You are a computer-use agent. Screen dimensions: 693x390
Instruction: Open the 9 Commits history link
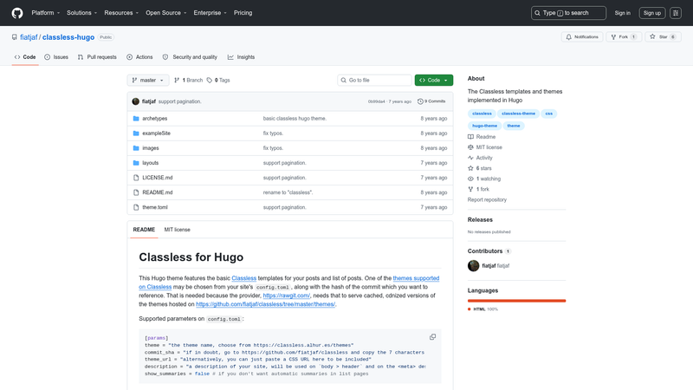coord(431,101)
